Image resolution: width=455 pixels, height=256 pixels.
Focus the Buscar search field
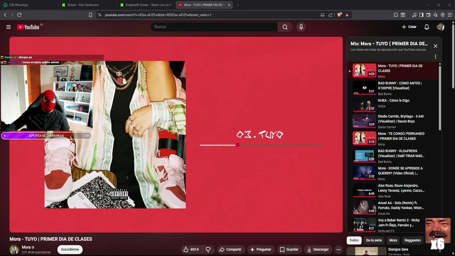214,27
